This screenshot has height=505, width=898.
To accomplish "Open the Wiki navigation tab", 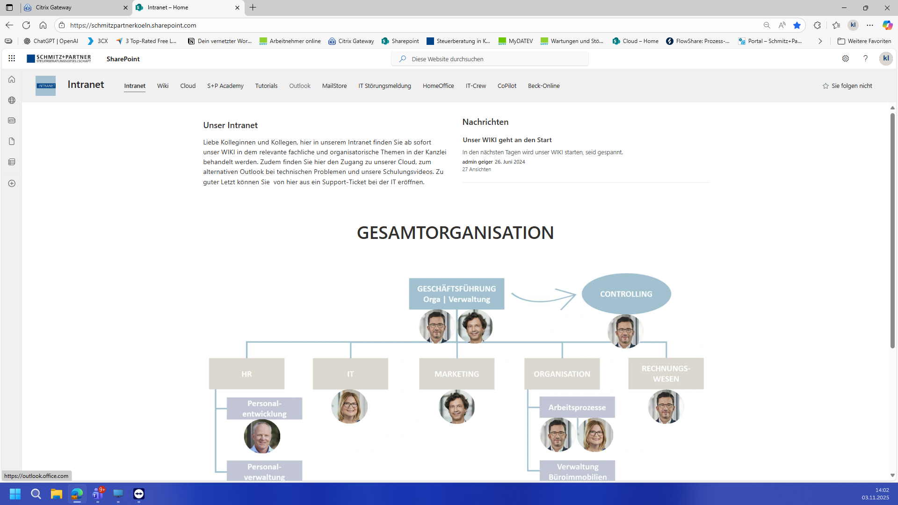I will [163, 86].
